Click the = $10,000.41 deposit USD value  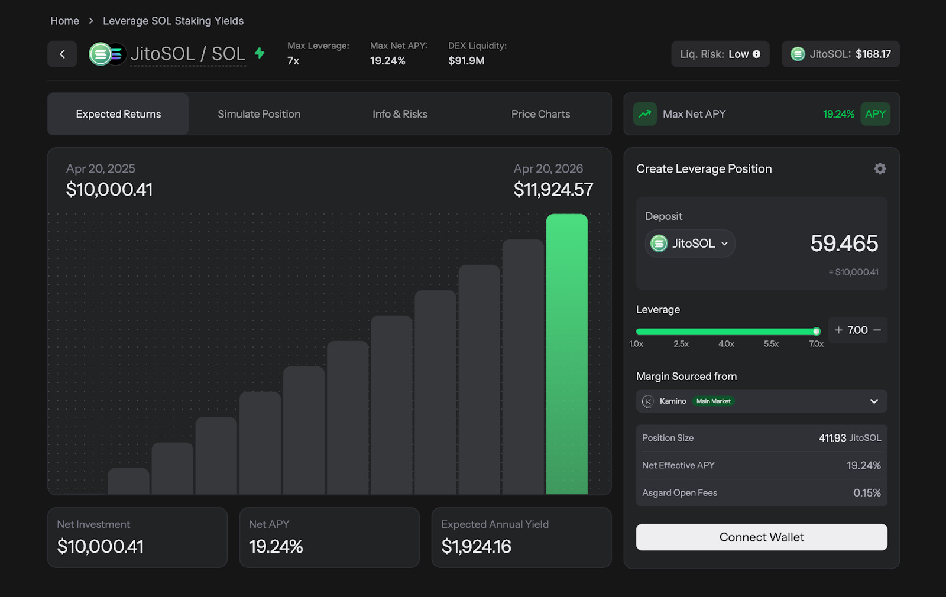[853, 272]
